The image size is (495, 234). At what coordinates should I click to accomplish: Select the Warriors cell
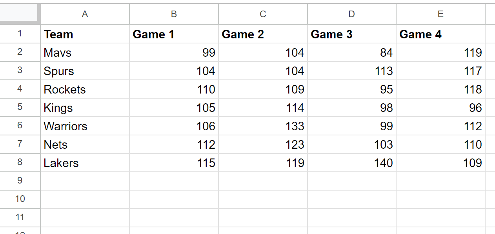[85, 126]
